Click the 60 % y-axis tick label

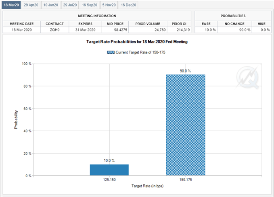tap(27, 109)
